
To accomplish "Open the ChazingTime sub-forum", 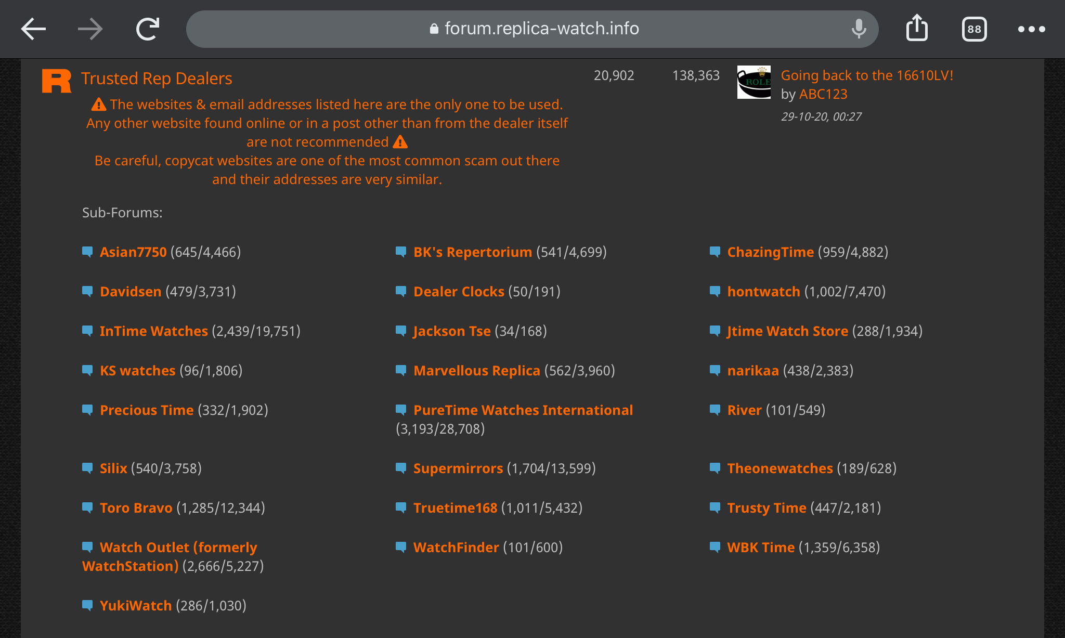I will (x=770, y=252).
